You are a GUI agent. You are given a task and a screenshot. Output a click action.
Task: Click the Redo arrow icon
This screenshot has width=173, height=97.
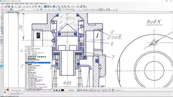(x=42, y=6)
